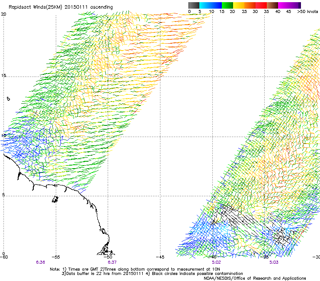The width and height of the screenshot is (320, 281).
Task: Click the latitude label '5' on left axis
Action: pyautogui.click(x=3, y=195)
